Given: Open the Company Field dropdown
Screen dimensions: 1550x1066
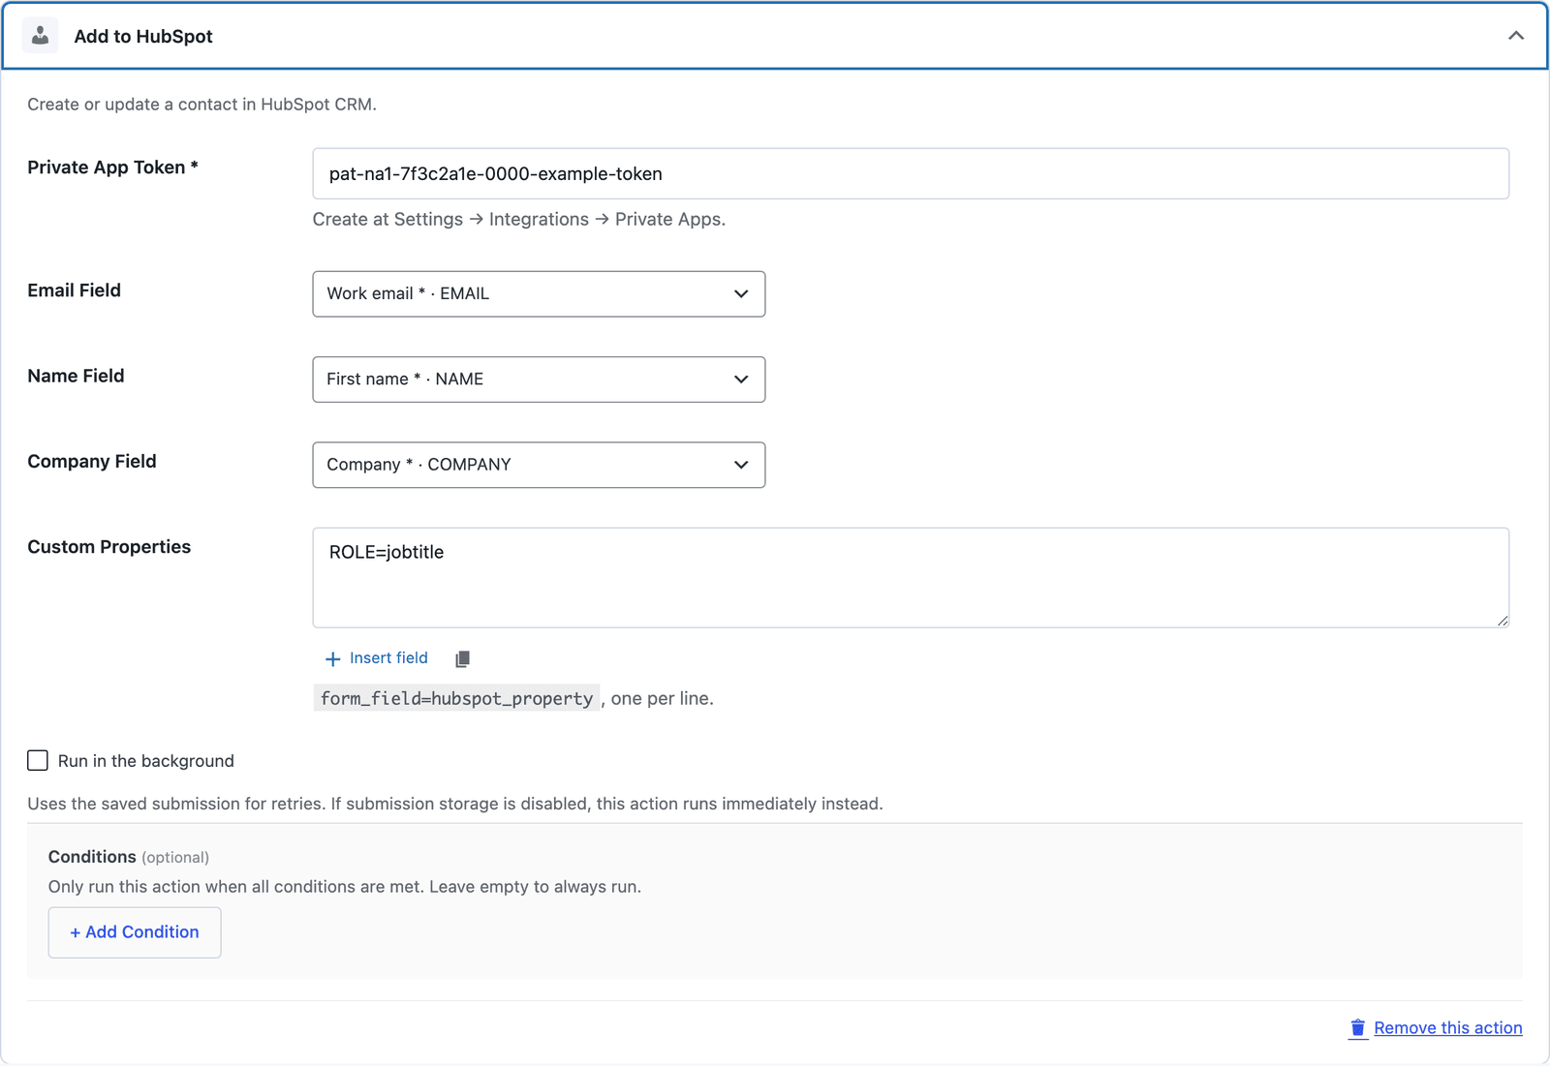Looking at the screenshot, I should point(539,465).
